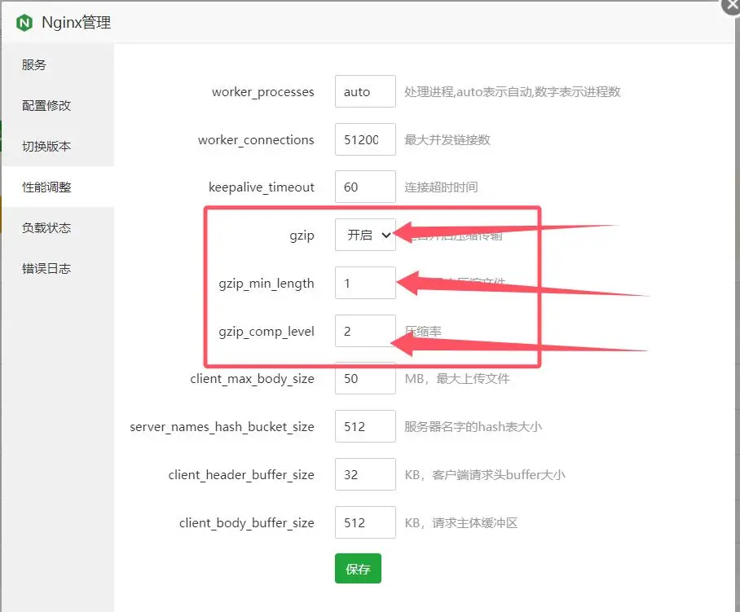Click the gzip label text
The width and height of the screenshot is (740, 612).
(302, 236)
